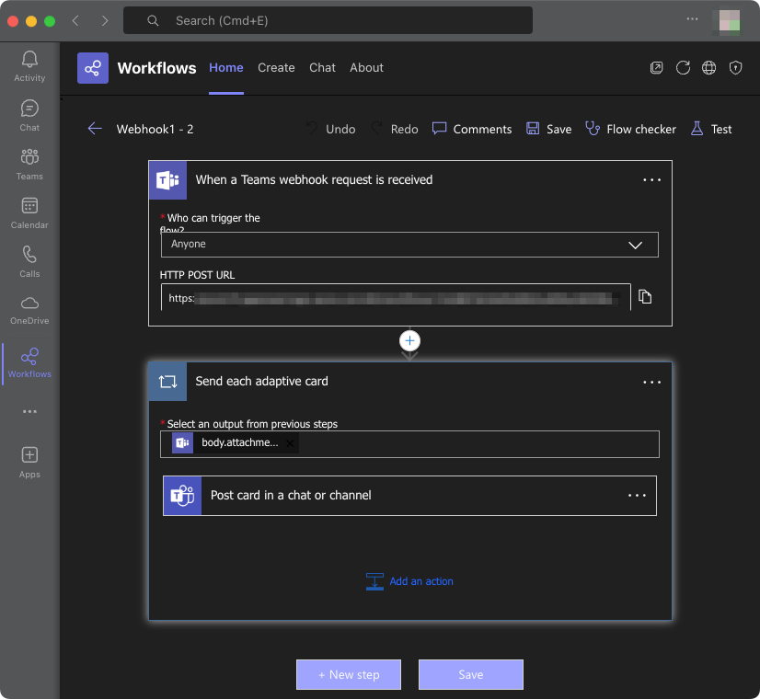
Task: Go to Teams in the sidebar
Action: pos(29,165)
